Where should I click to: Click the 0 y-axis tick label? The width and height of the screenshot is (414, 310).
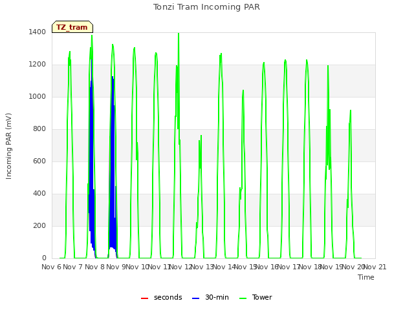pyautogui.click(x=44, y=258)
